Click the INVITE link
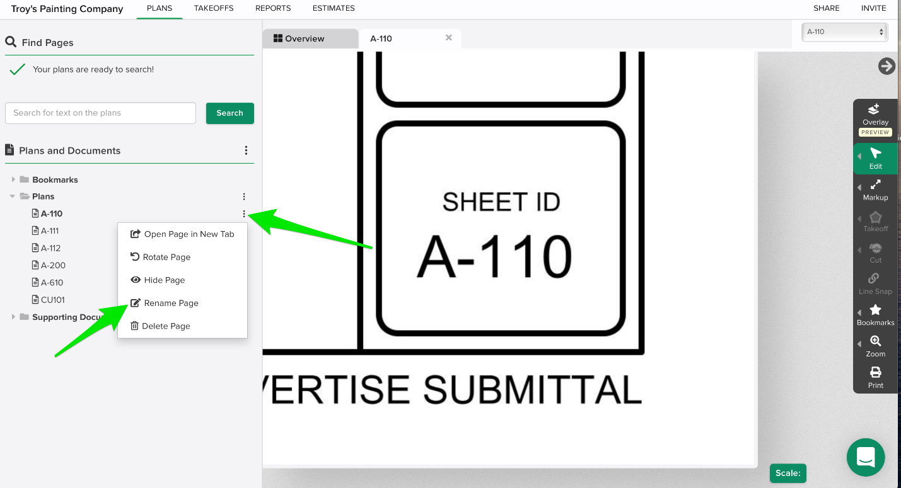The image size is (901, 488). [x=874, y=8]
